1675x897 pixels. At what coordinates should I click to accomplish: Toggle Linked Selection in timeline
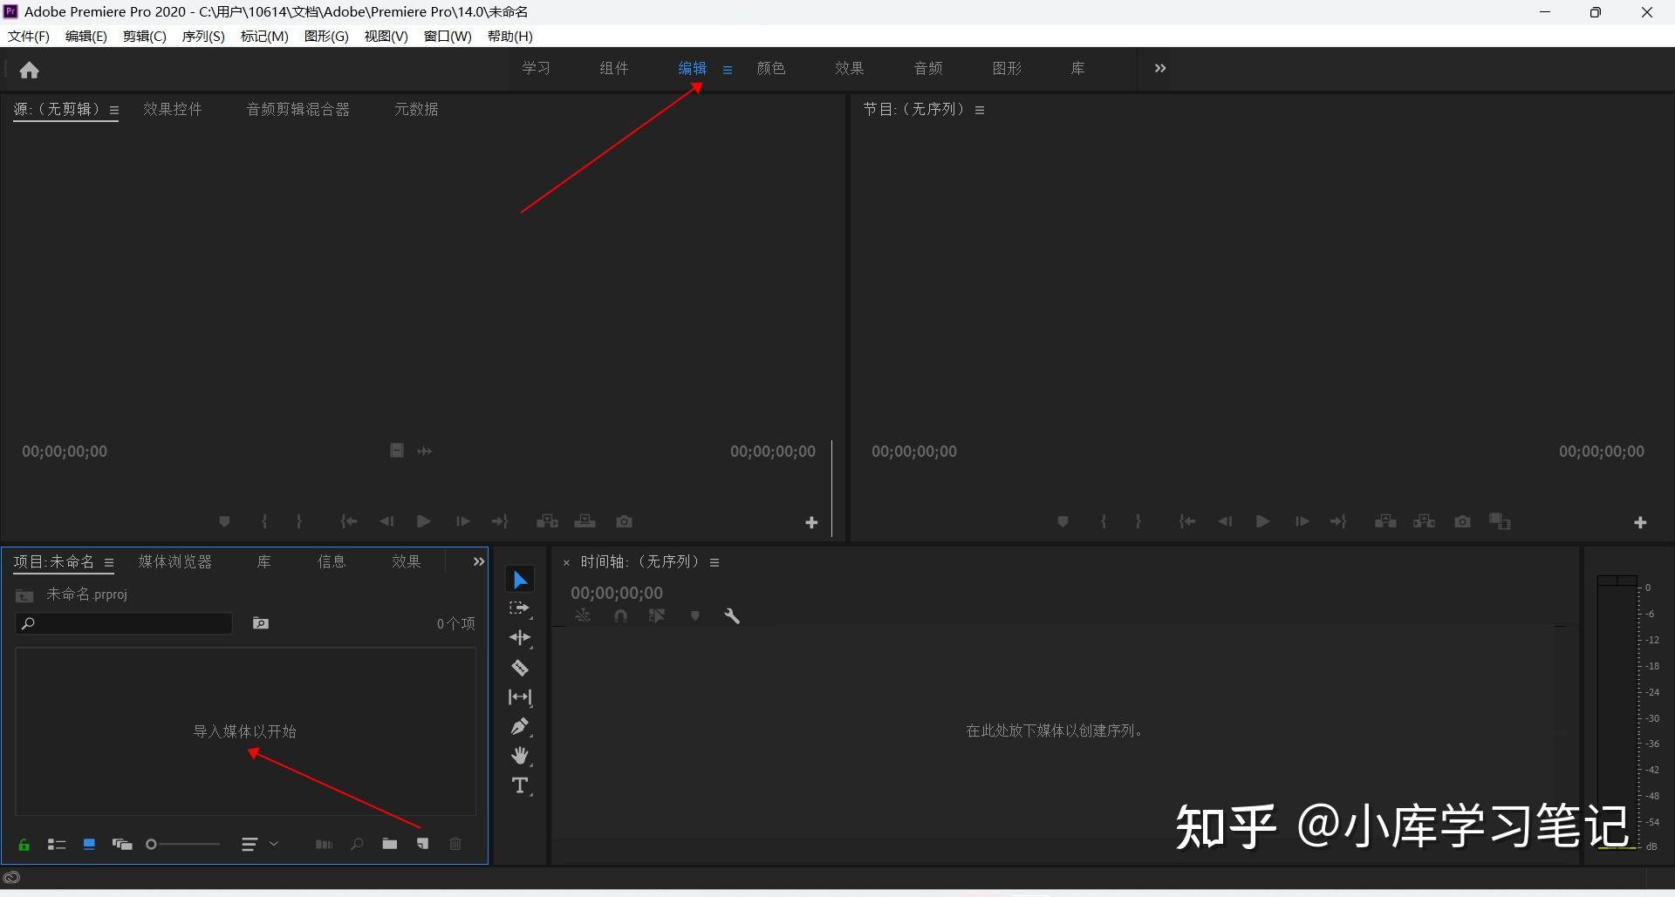coord(657,616)
